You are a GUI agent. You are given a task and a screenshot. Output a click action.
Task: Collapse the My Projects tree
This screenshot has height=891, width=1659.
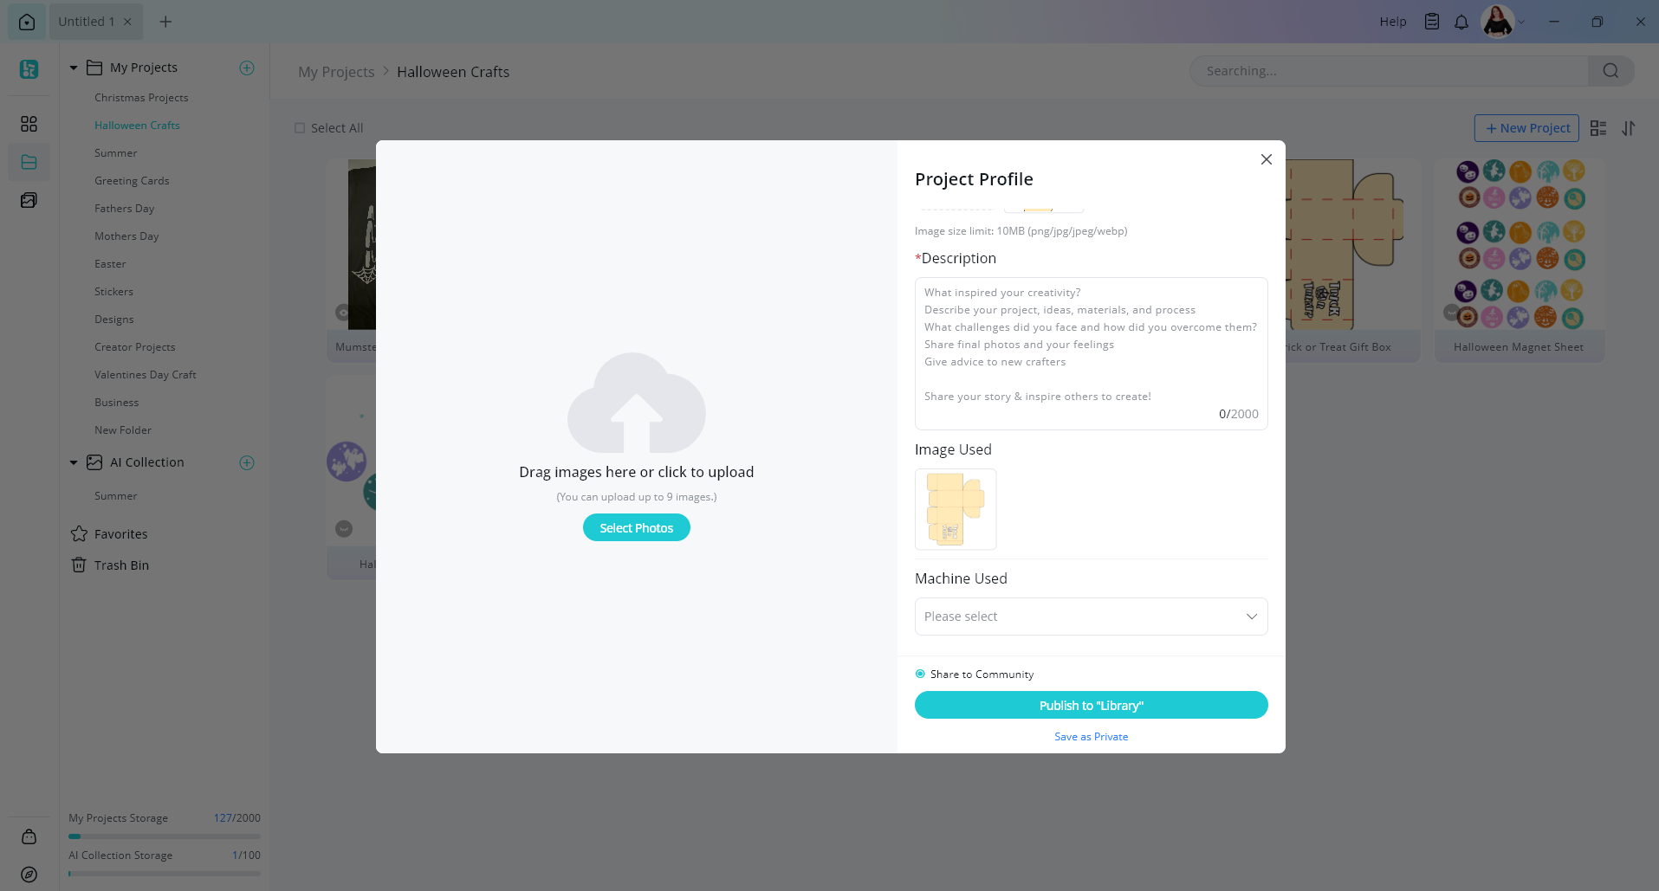pyautogui.click(x=74, y=68)
